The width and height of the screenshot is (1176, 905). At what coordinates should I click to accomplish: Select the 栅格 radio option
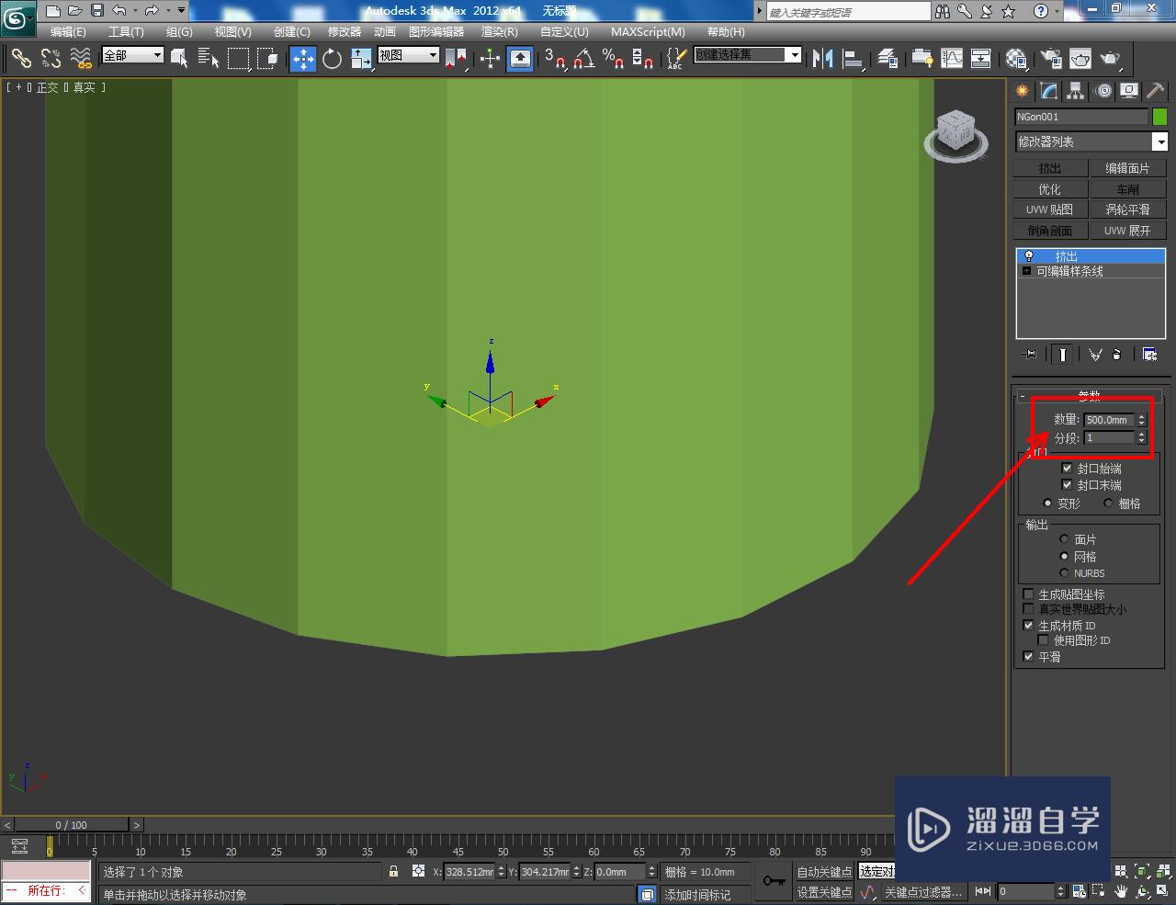click(1108, 503)
